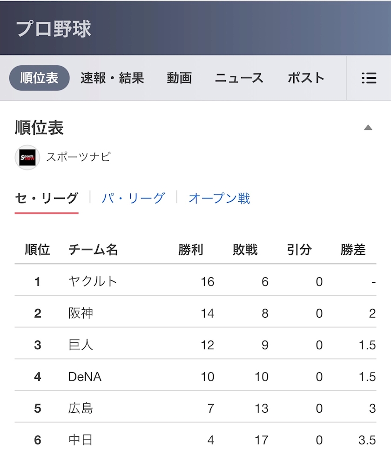Open the ポスト tab
Viewport: 391px width, 456px height.
point(306,78)
